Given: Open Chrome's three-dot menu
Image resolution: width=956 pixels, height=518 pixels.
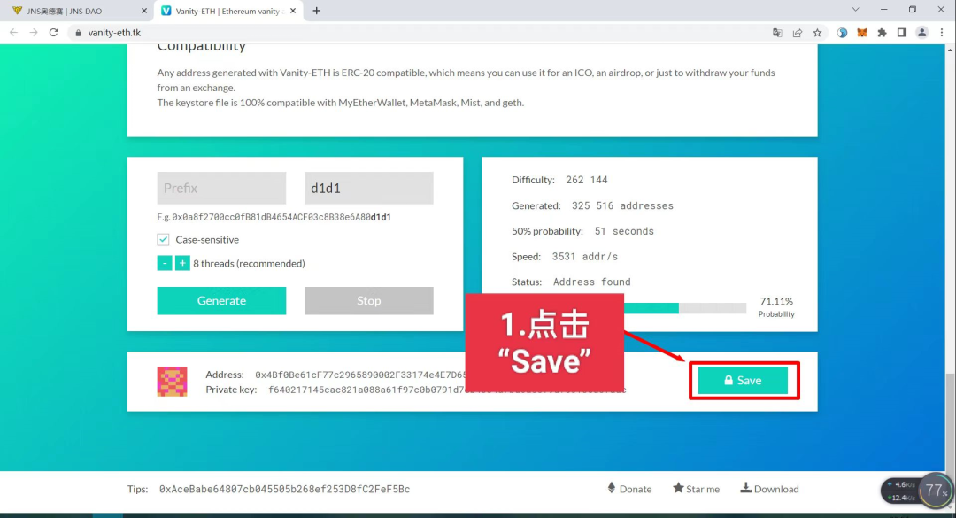Looking at the screenshot, I should click(941, 33).
